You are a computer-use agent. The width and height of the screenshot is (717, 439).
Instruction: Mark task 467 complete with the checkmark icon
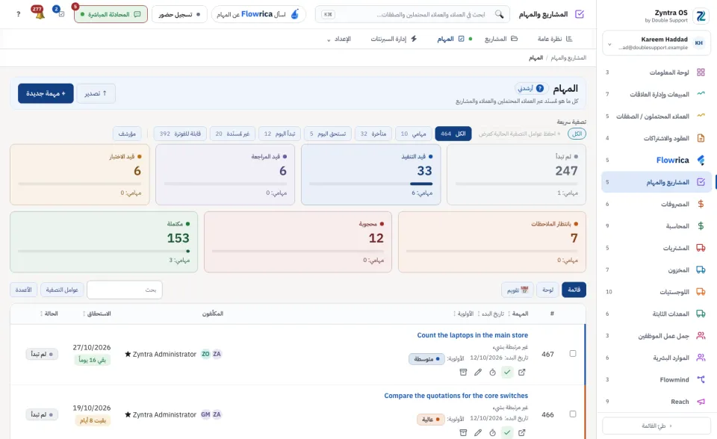point(507,373)
